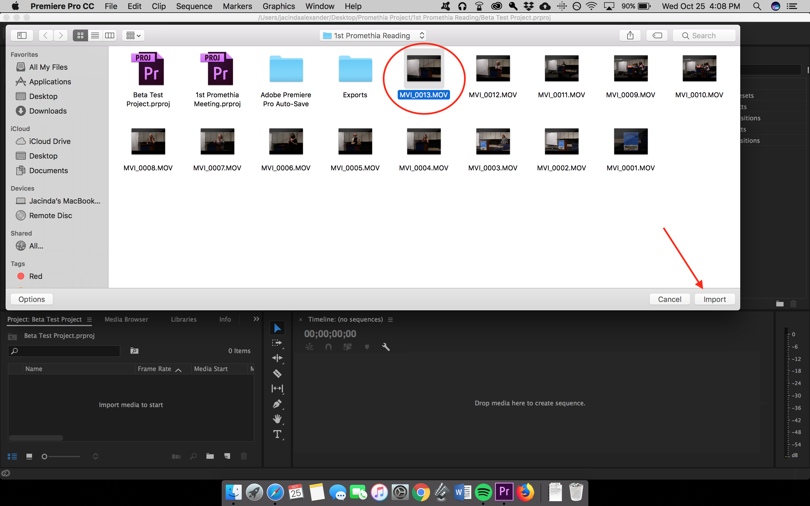Select the Track Select Forward tool
This screenshot has height=506, width=810.
click(x=277, y=343)
